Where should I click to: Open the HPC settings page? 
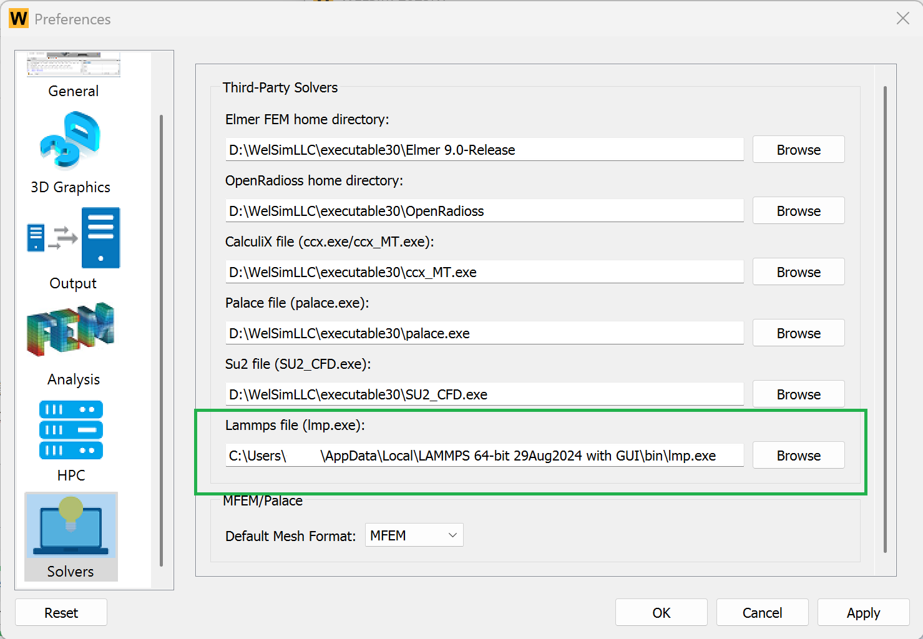[x=71, y=431]
